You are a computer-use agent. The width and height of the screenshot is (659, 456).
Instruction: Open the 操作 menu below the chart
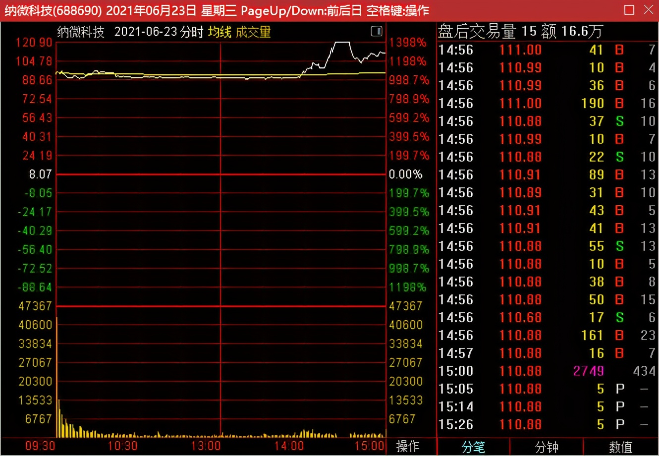click(x=408, y=446)
